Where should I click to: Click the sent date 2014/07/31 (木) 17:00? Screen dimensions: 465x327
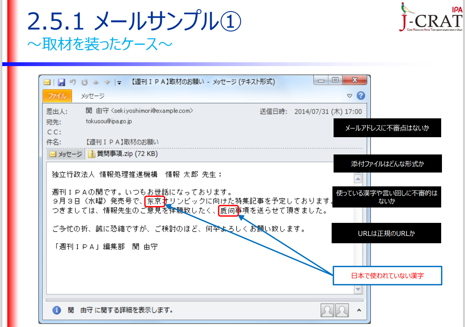pos(328,111)
